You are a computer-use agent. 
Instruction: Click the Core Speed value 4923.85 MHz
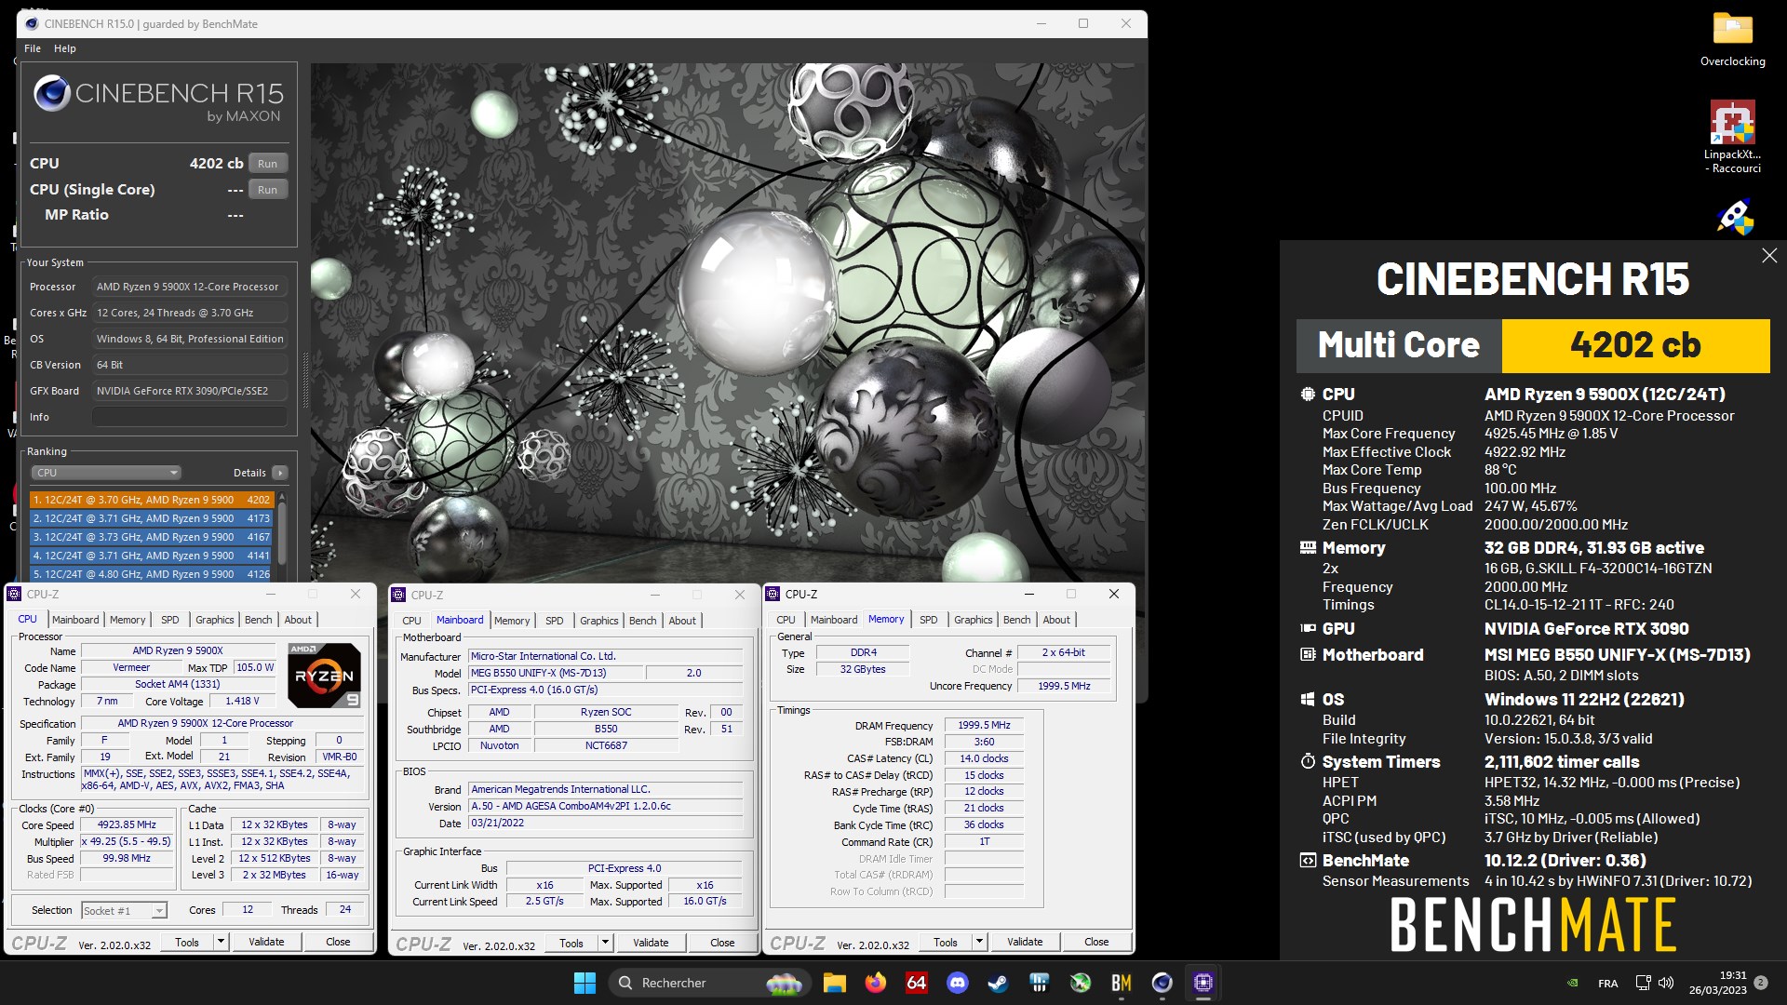coord(127,824)
